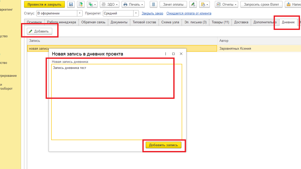Open the Работа менеджера tab
The image size is (301, 169).
pyautogui.click(x=62, y=22)
